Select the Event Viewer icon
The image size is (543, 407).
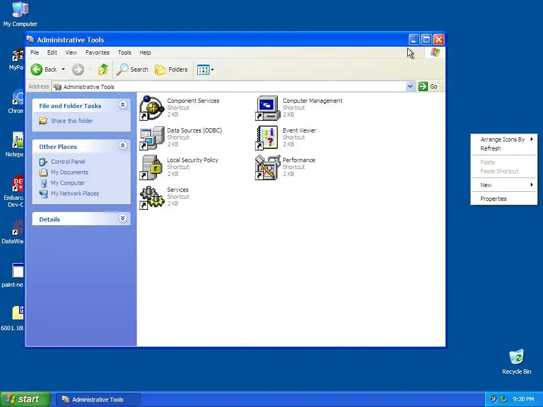pyautogui.click(x=267, y=138)
